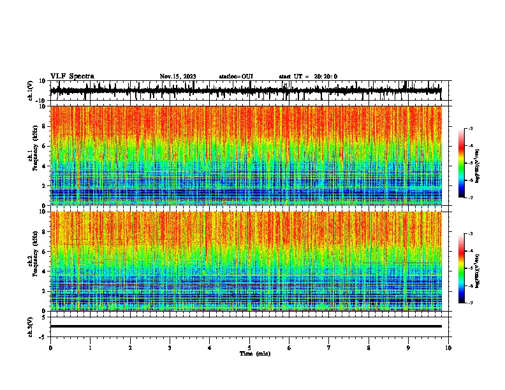Click the ch.1 frequency spectrogram panel
Screen dimensions: 505x390
(245, 155)
